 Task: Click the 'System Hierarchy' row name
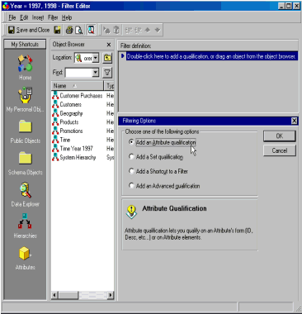(78, 157)
